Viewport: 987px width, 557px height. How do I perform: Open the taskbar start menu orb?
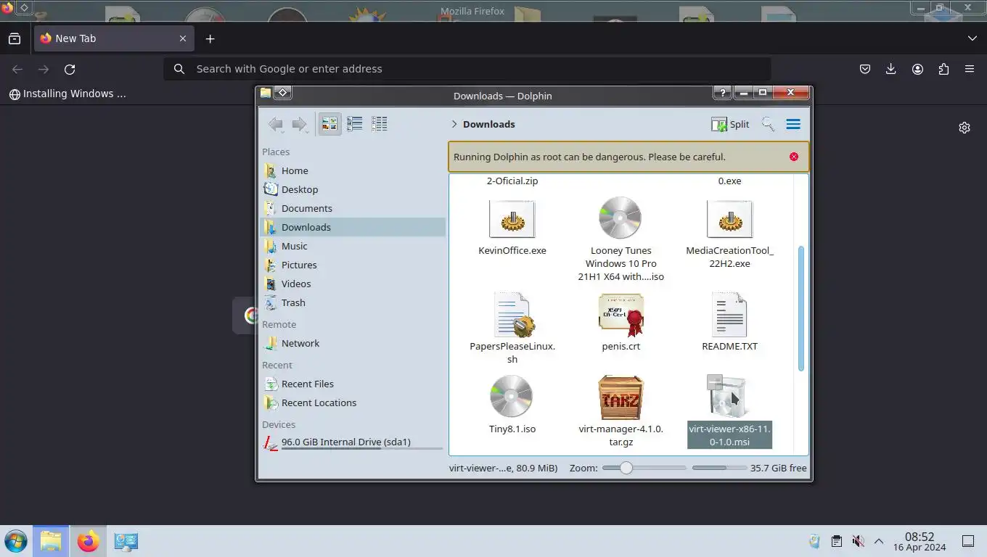coord(16,541)
